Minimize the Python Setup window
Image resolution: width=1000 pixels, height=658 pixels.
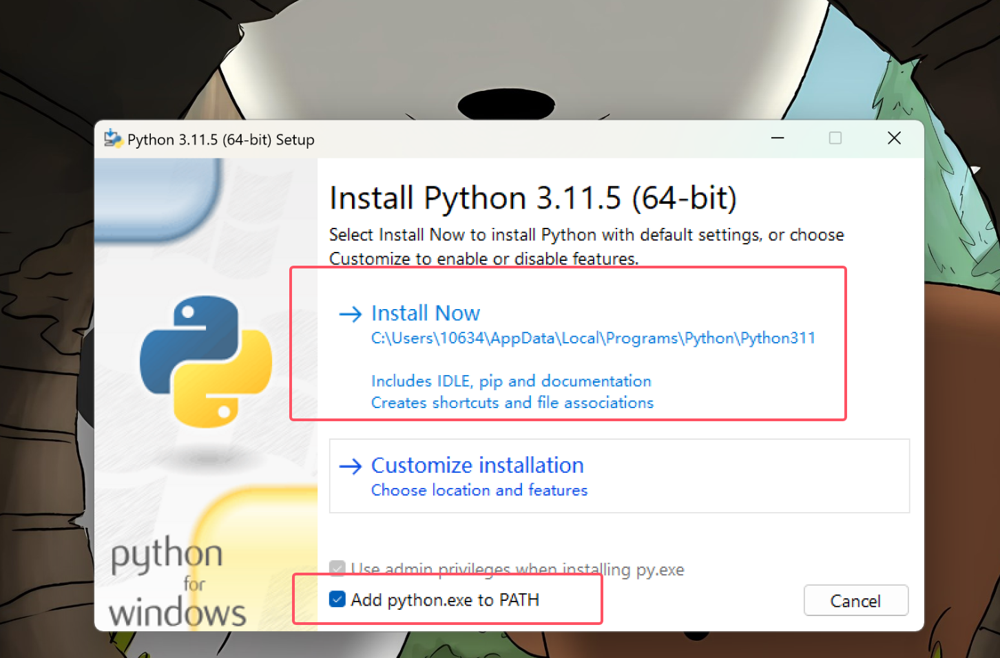click(778, 138)
